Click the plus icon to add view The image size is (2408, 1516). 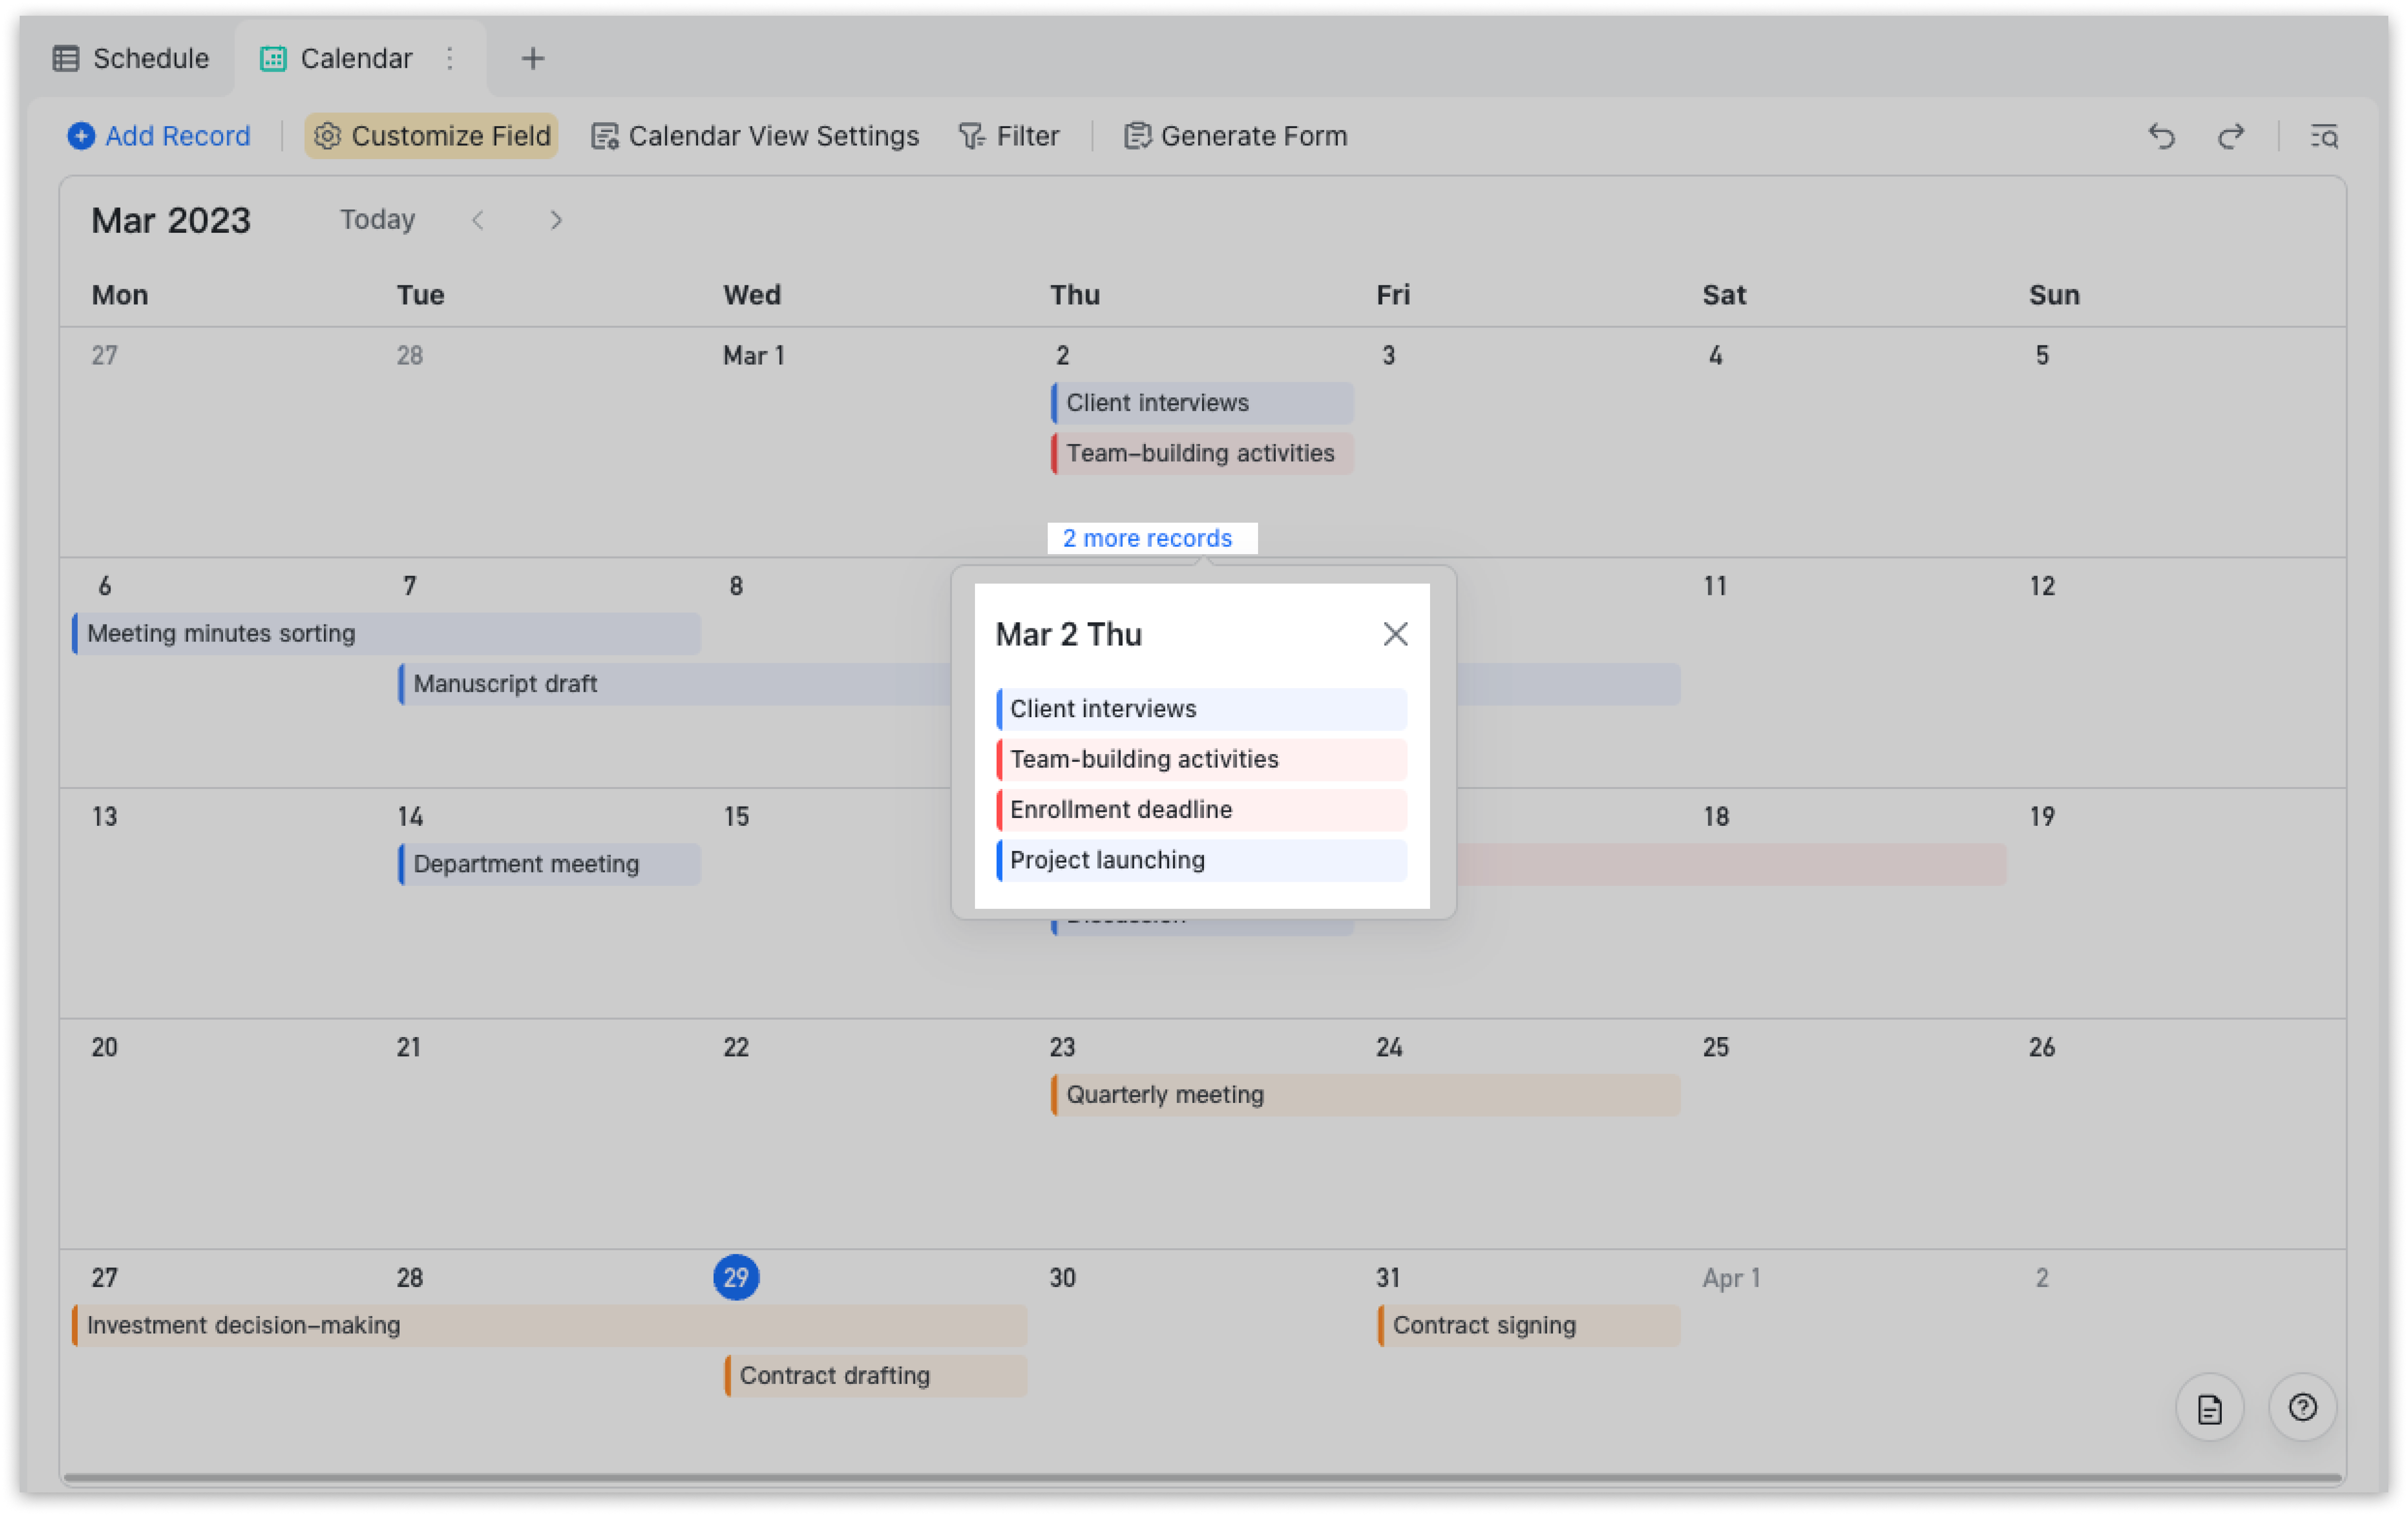[x=533, y=59]
